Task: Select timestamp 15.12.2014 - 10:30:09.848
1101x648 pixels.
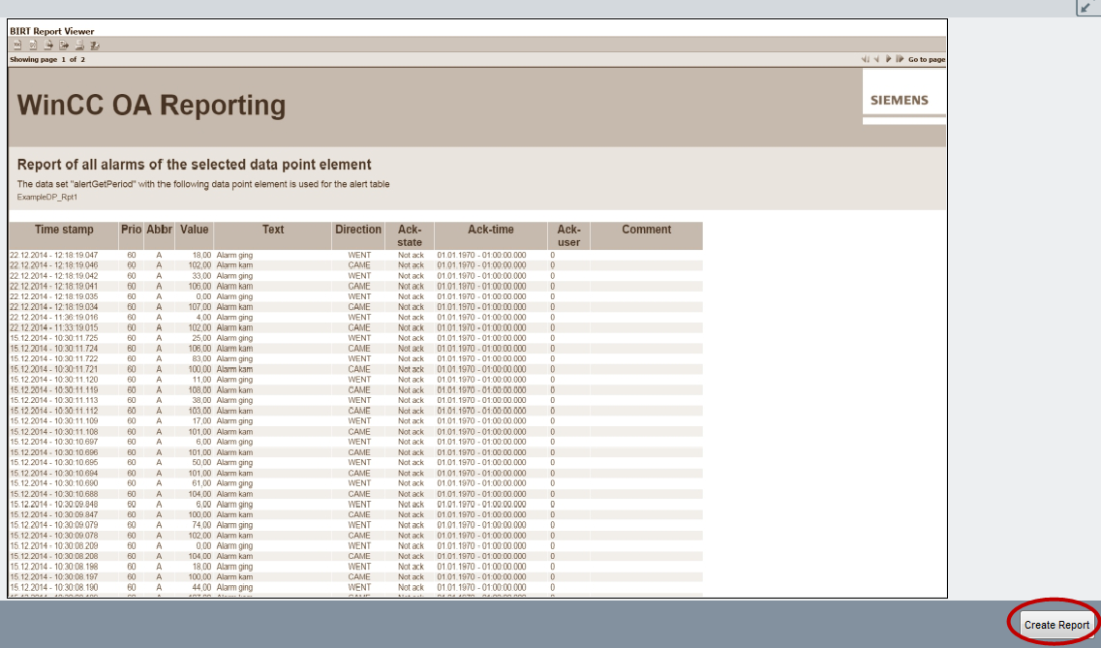Action: click(x=54, y=504)
